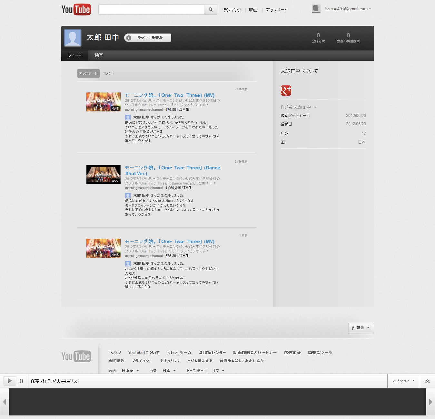Click the channel name 太郎 田中 heading
Image resolution: width=435 pixels, height=419 pixels.
click(103, 38)
